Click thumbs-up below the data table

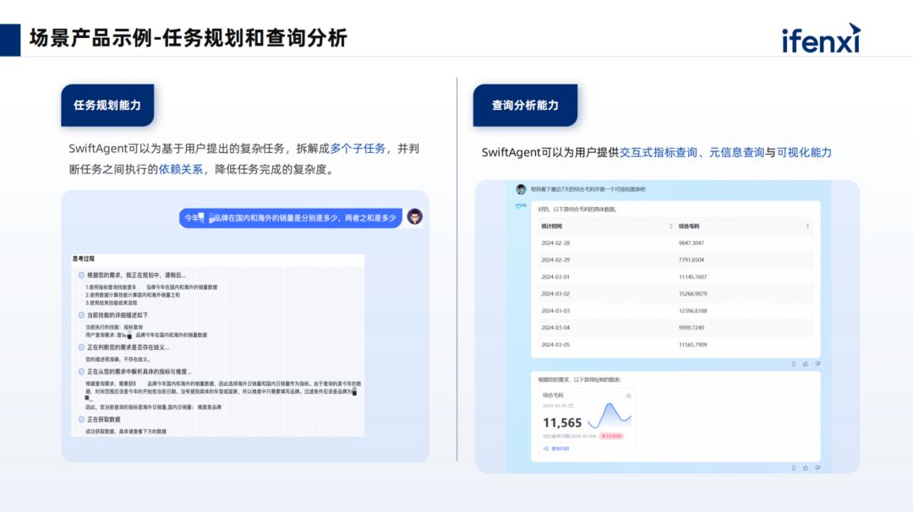tap(806, 363)
